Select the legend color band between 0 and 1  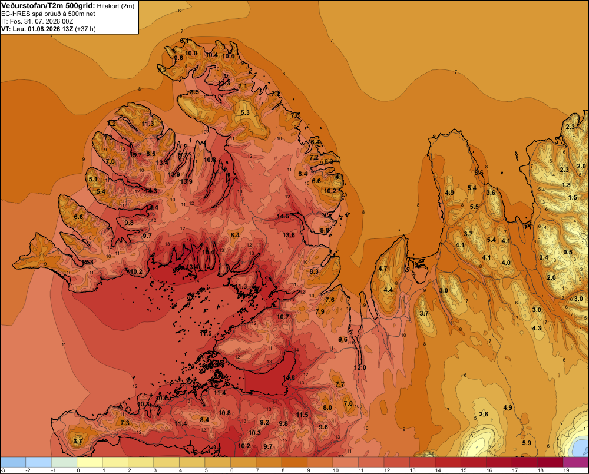(90, 462)
